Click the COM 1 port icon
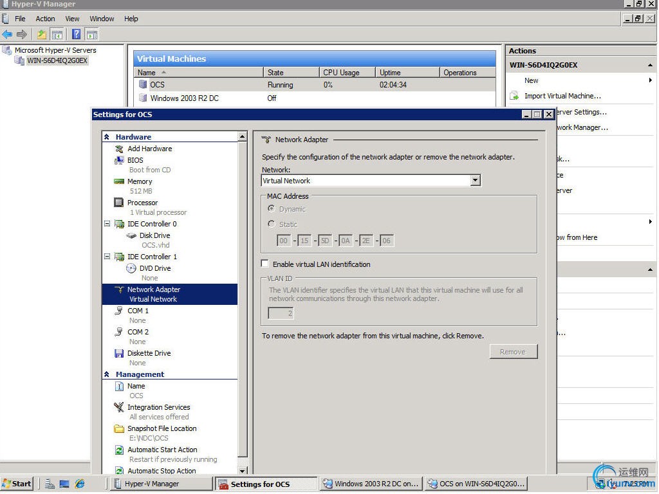Image resolution: width=659 pixels, height=494 pixels. tap(119, 311)
